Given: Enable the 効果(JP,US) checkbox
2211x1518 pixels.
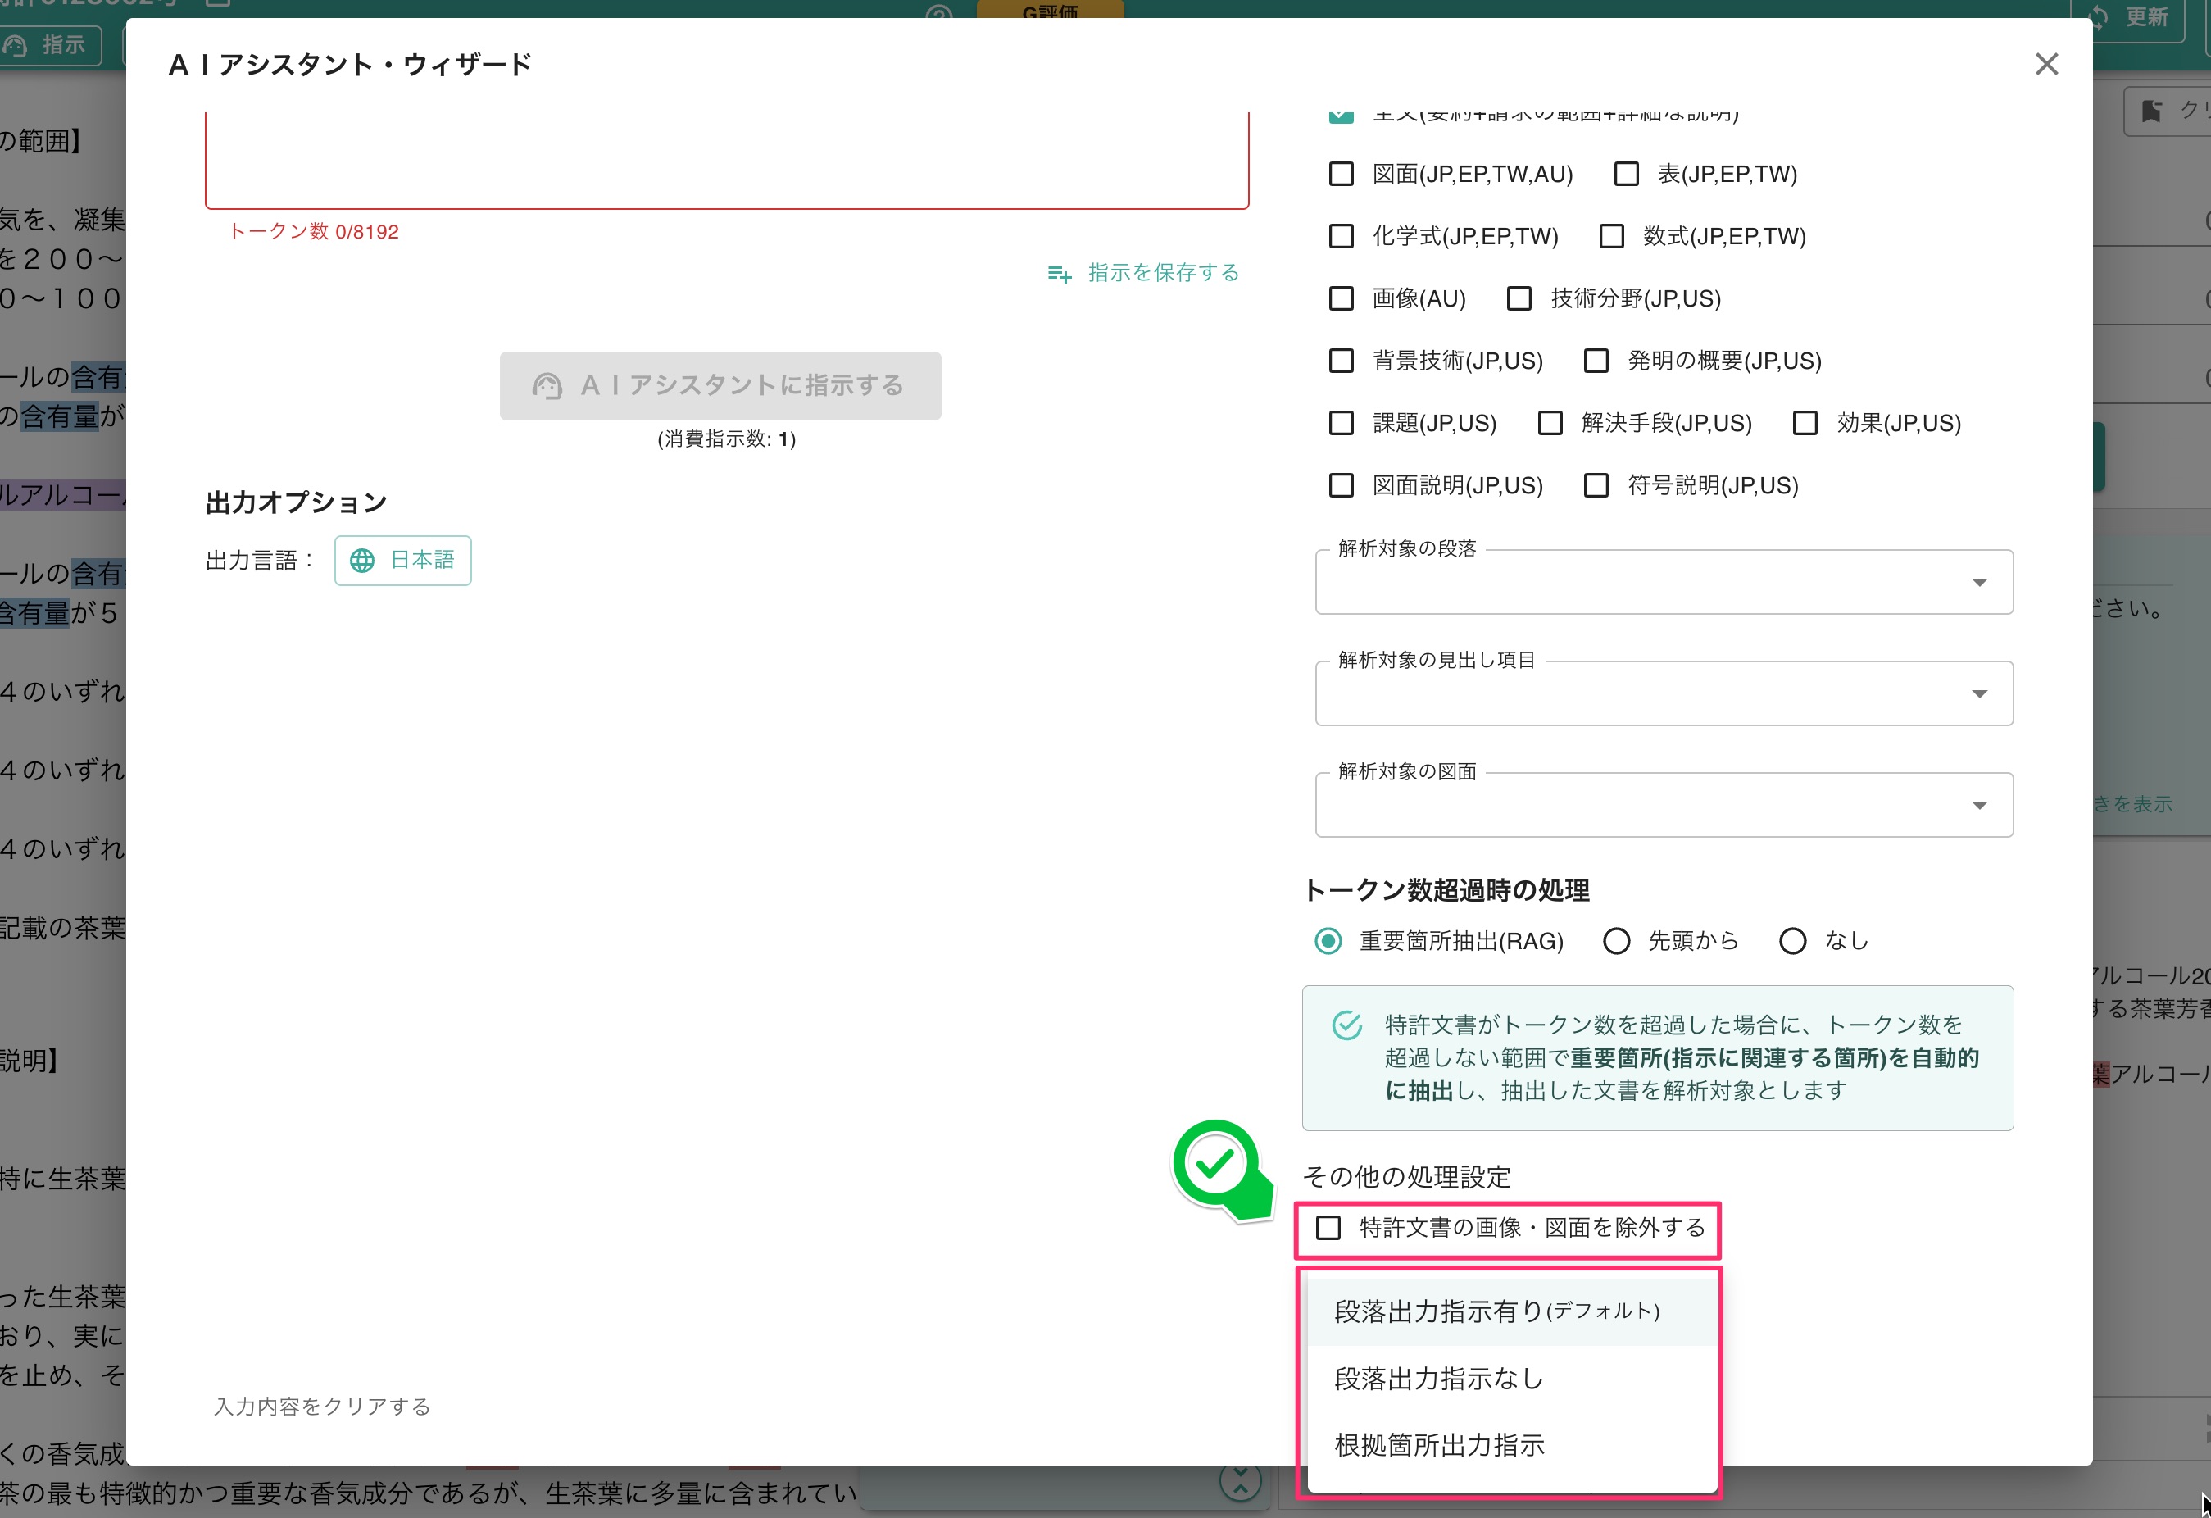Looking at the screenshot, I should click(x=1805, y=423).
